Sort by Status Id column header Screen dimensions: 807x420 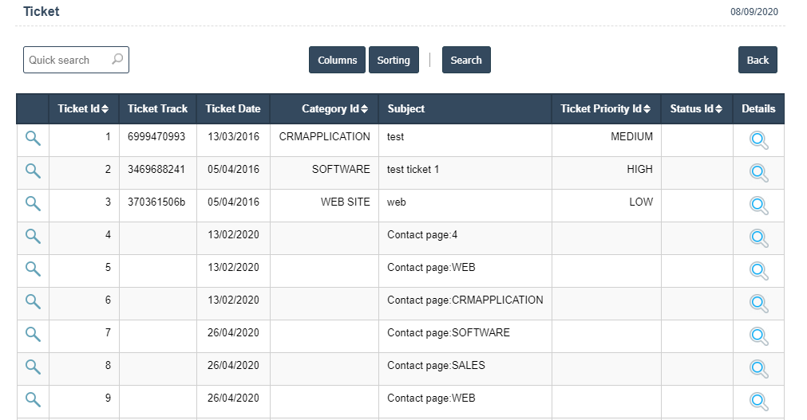coord(696,109)
